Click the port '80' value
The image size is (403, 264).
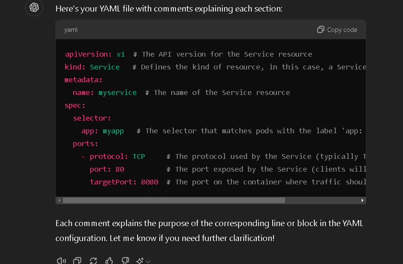[x=120, y=169]
